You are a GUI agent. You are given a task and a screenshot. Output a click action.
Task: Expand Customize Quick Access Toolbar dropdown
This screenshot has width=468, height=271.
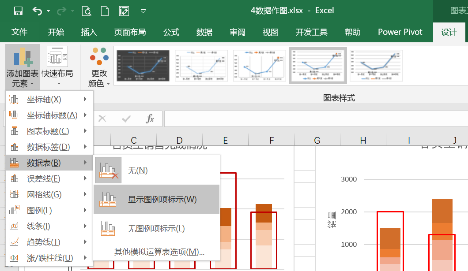tap(143, 11)
